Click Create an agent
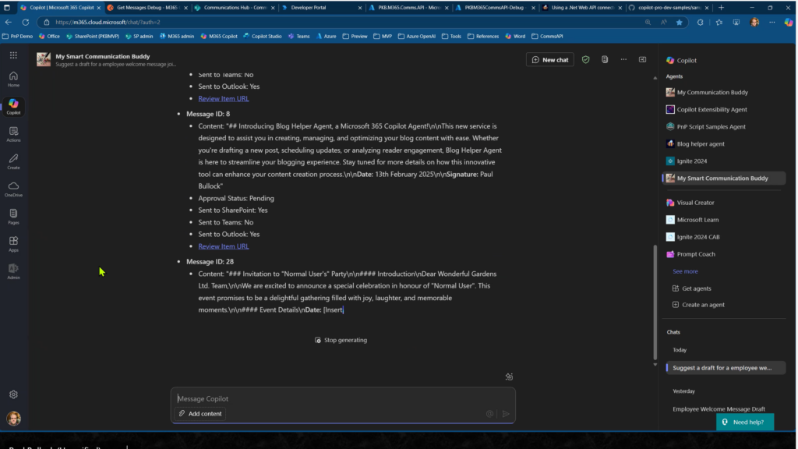The width and height of the screenshot is (798, 449). point(698,305)
